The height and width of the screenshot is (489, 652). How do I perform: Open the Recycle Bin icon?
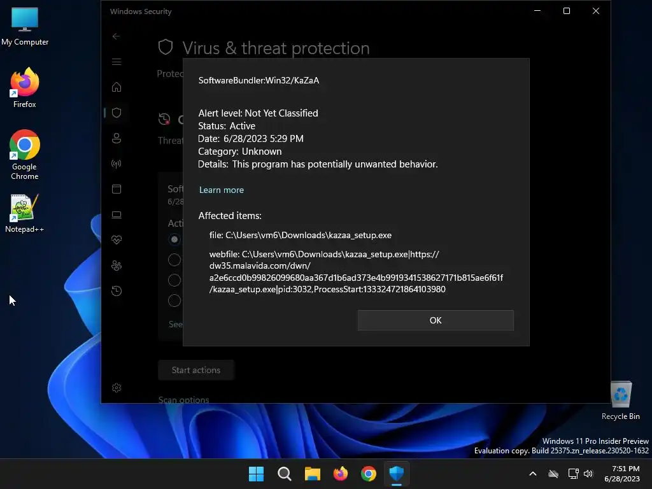[620, 401]
